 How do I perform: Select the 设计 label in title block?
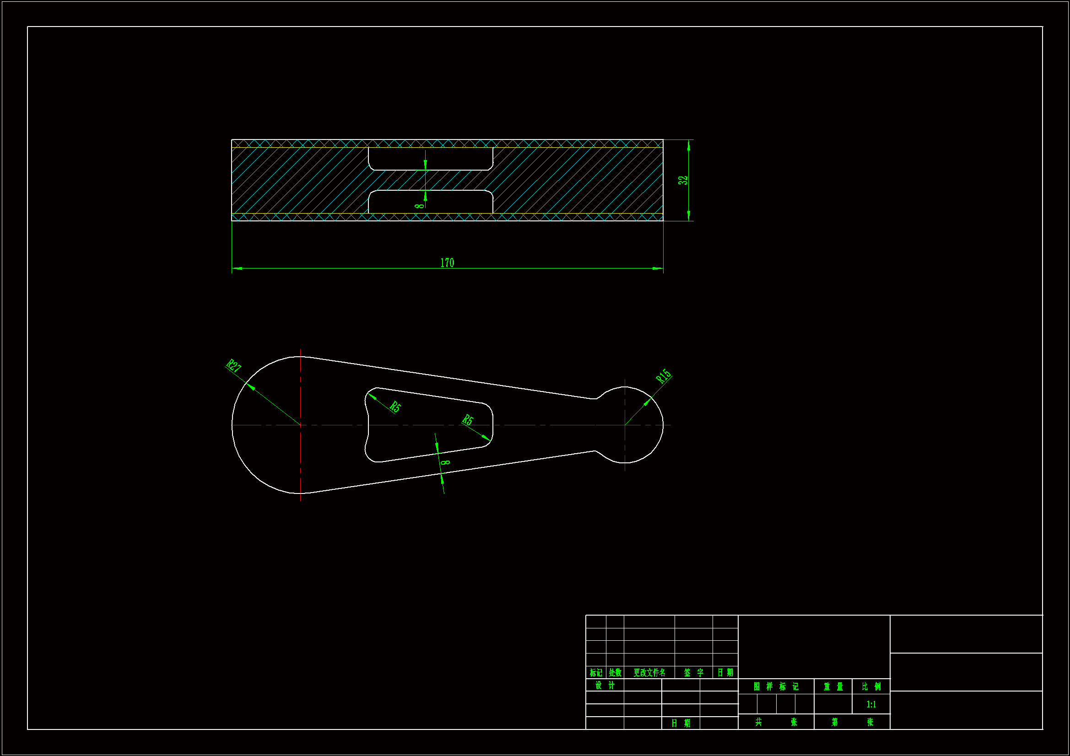(605, 685)
